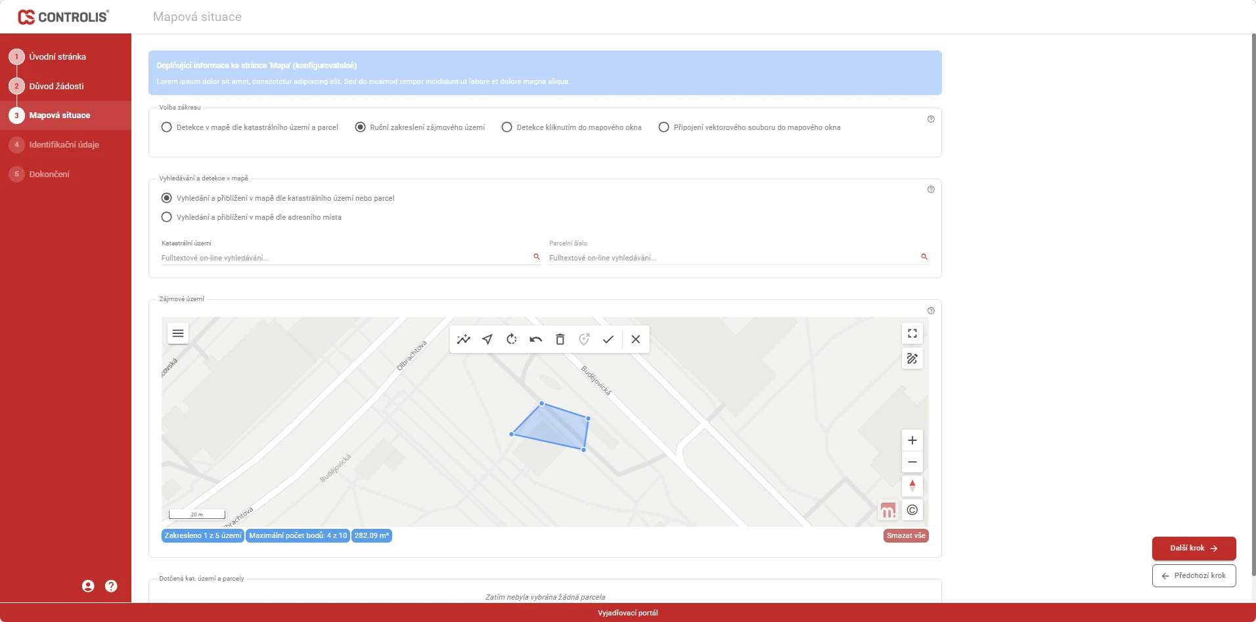Click the Mapová situace page title

pyautogui.click(x=197, y=17)
